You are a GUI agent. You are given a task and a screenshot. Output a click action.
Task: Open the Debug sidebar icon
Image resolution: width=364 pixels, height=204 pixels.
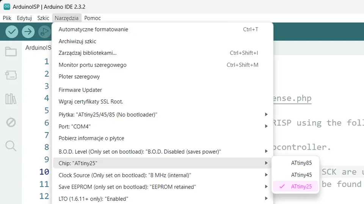11,122
